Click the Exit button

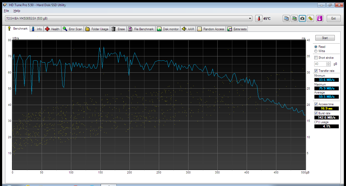pyautogui.click(x=333, y=18)
